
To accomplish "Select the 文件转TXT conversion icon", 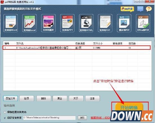I will click(105, 23).
